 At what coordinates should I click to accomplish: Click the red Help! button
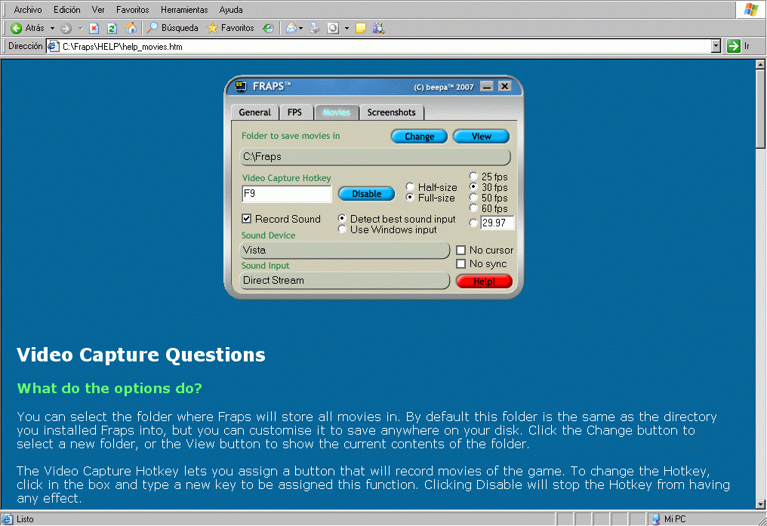coord(484,281)
